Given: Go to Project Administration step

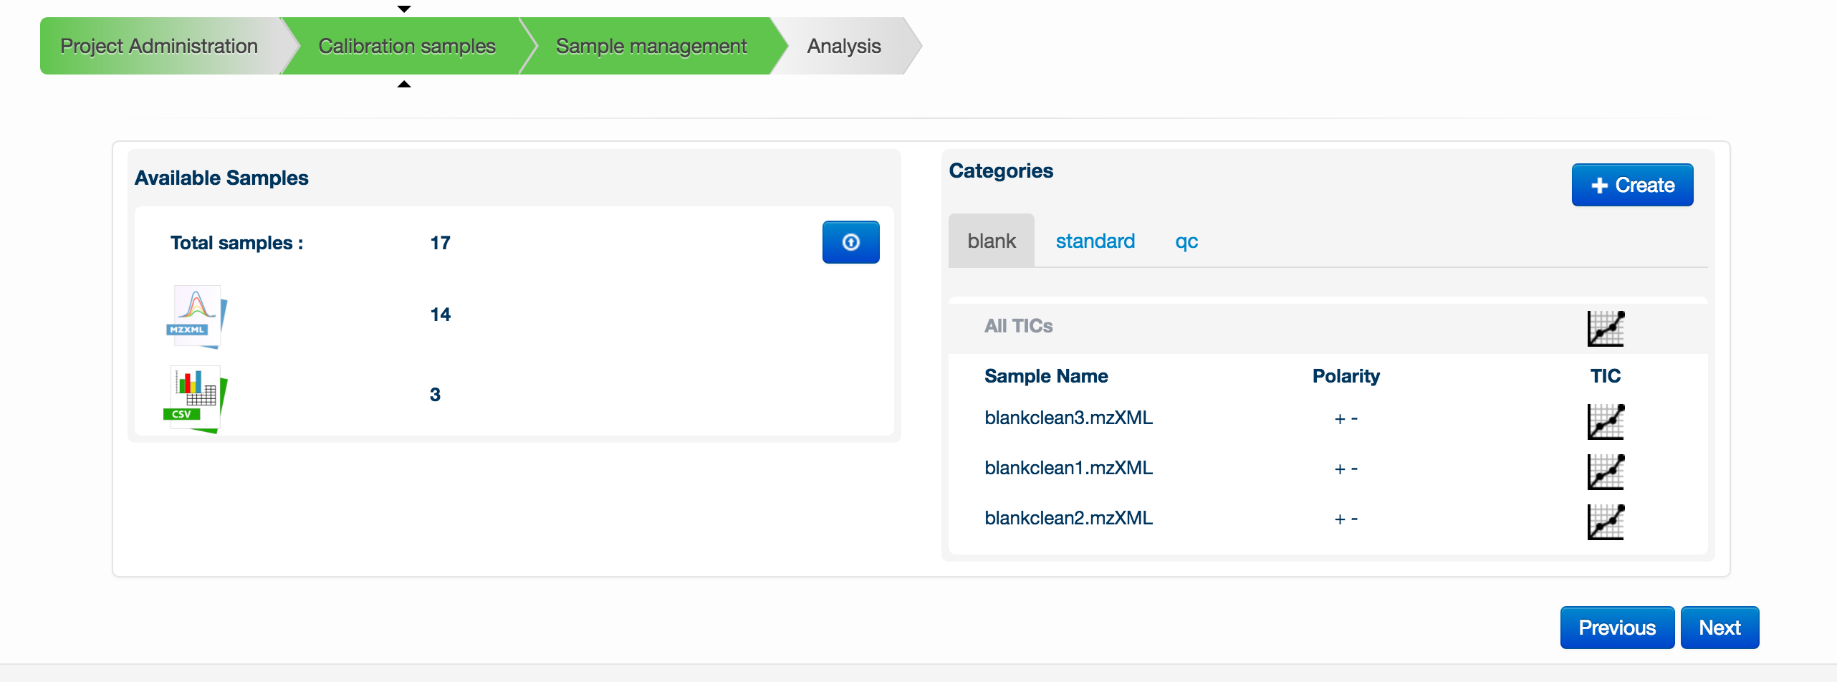Looking at the screenshot, I should pyautogui.click(x=159, y=46).
